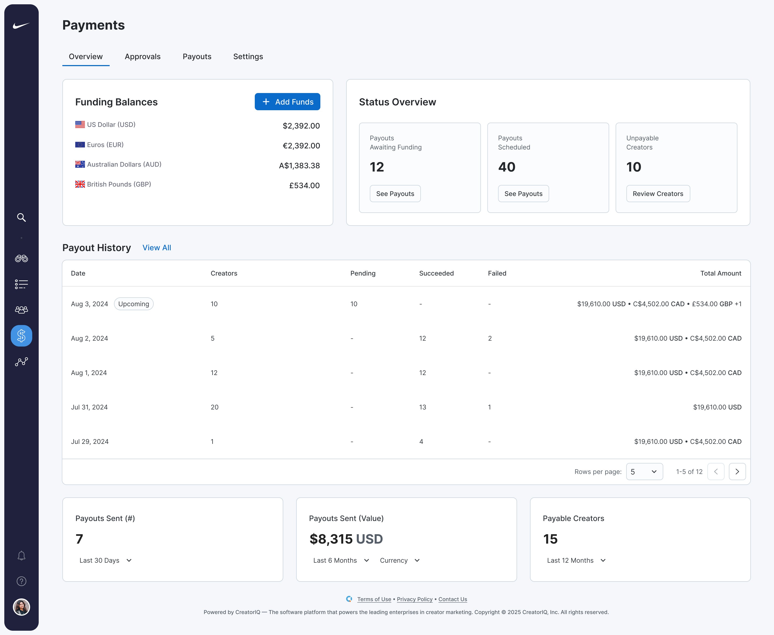Open the binoculars discovery icon

21,259
